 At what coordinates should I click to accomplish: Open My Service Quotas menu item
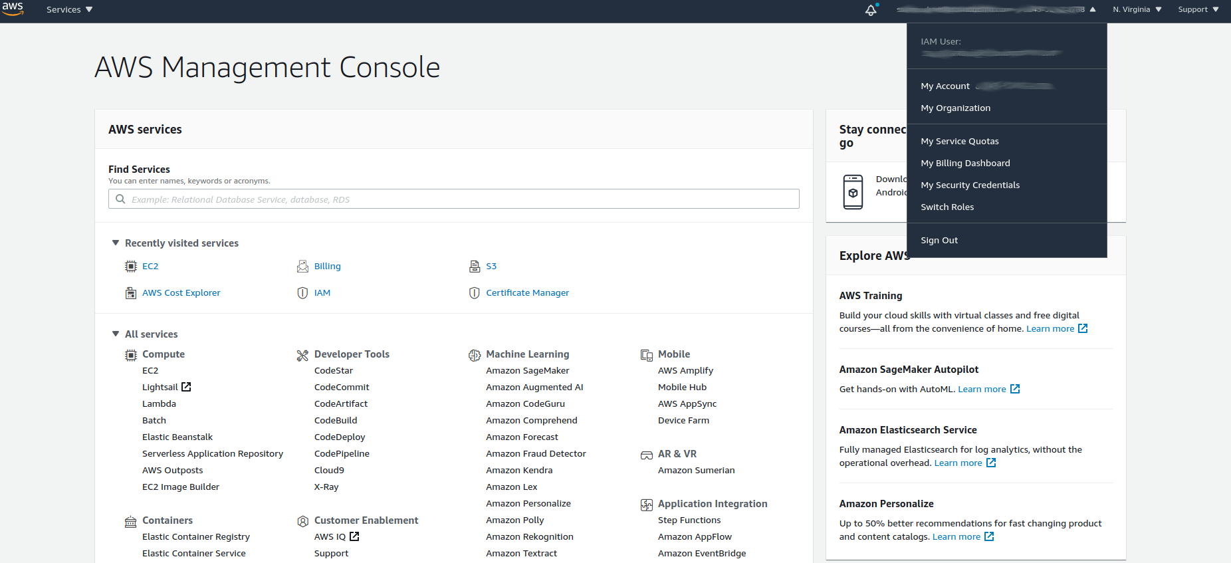(960, 141)
